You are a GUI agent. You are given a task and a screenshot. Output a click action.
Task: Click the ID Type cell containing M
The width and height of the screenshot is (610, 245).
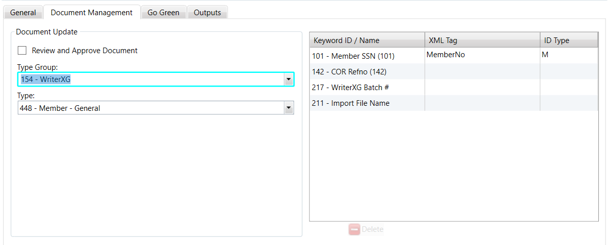tap(545, 55)
